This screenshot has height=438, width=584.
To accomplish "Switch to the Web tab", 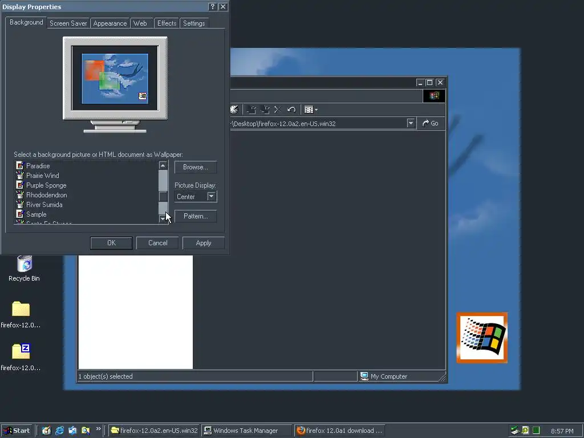I will pyautogui.click(x=140, y=23).
